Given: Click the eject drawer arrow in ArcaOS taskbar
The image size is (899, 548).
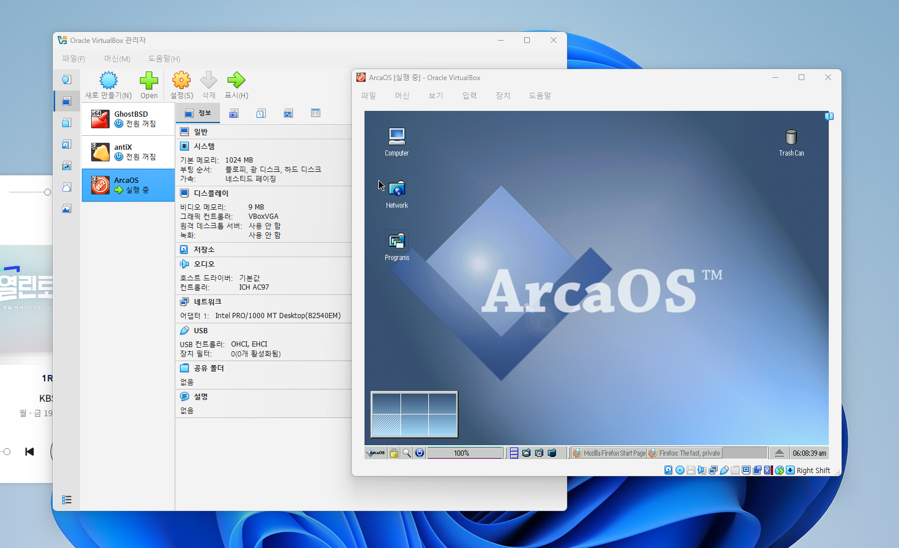Looking at the screenshot, I should (x=779, y=453).
